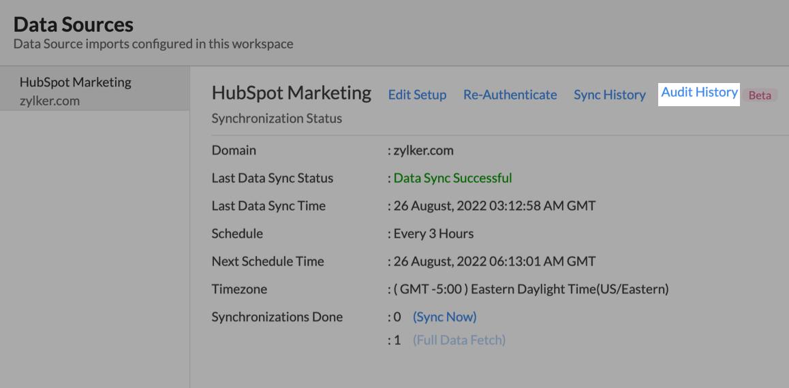Click the 'Last Data Sync Status' label
Image resolution: width=789 pixels, height=388 pixels.
273,178
